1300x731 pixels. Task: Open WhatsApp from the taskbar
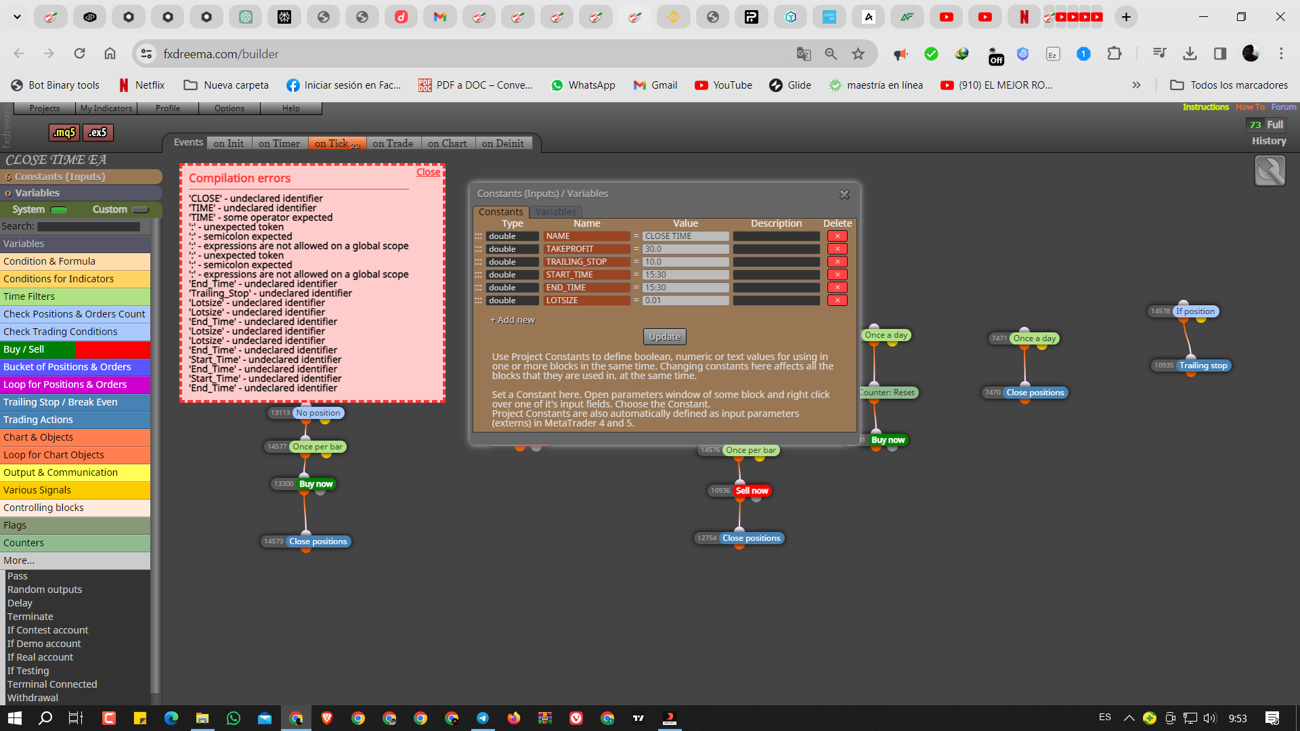pos(234,718)
